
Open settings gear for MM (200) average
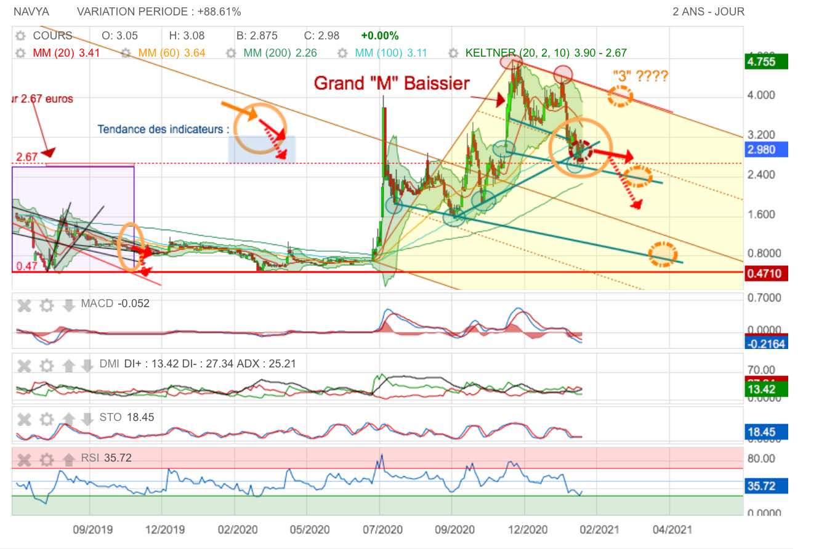tap(232, 53)
